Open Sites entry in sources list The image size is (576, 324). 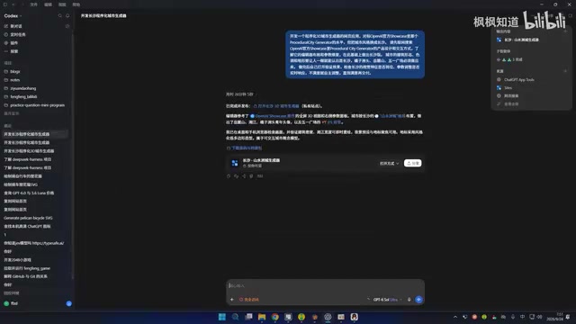pos(504,88)
